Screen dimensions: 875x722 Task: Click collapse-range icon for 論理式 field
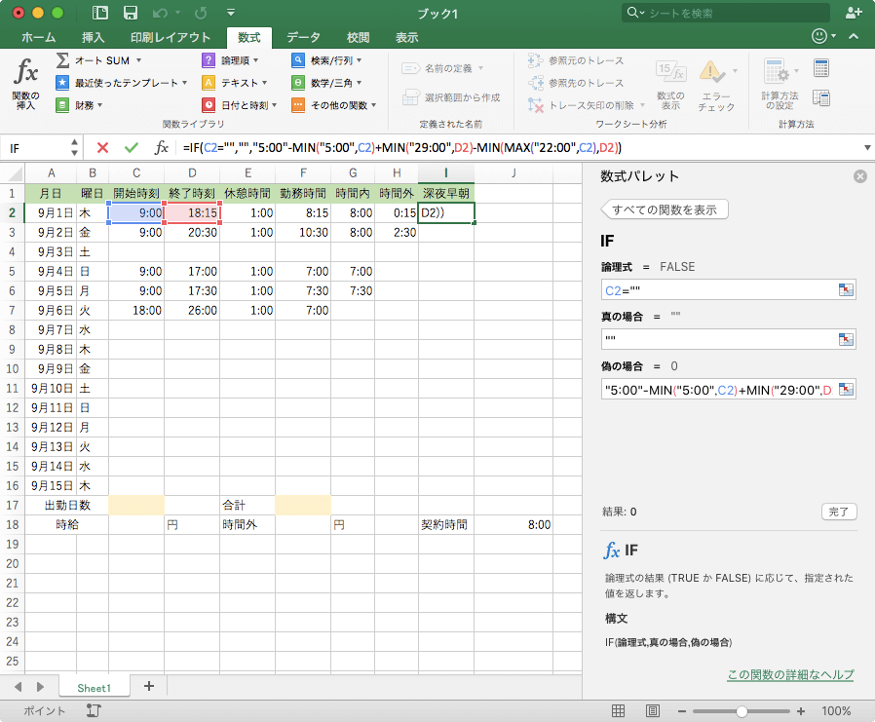coord(846,290)
